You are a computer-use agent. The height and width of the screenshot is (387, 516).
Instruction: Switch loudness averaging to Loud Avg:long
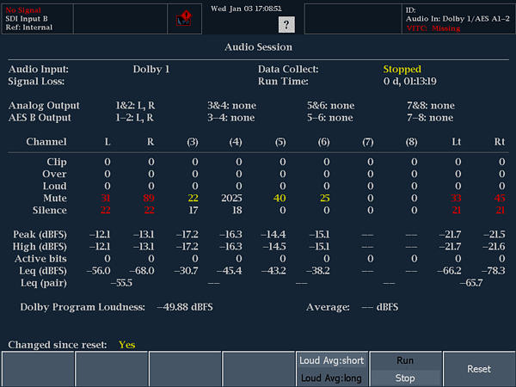click(331, 378)
